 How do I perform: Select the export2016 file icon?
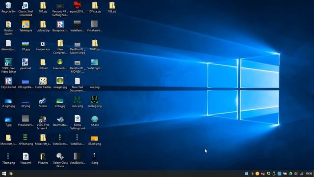(x=78, y=7)
